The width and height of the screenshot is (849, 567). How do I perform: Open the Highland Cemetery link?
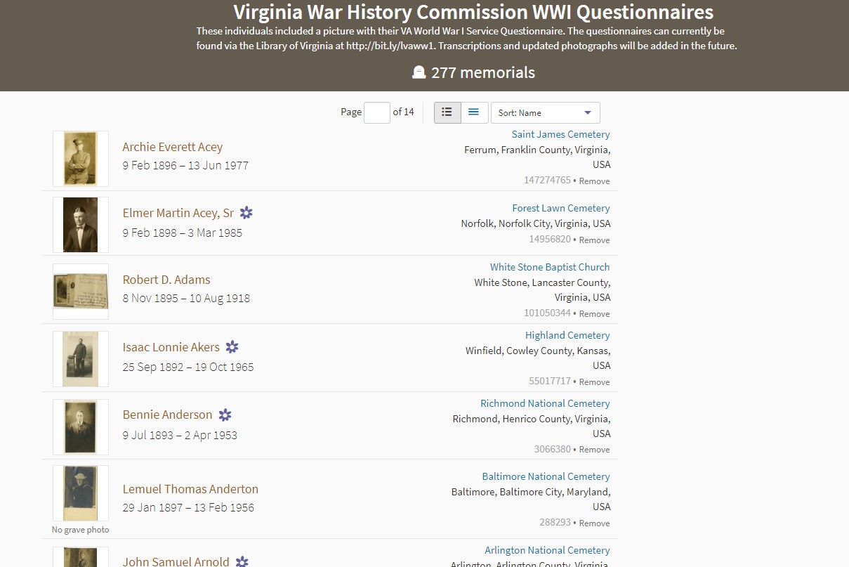(x=567, y=335)
